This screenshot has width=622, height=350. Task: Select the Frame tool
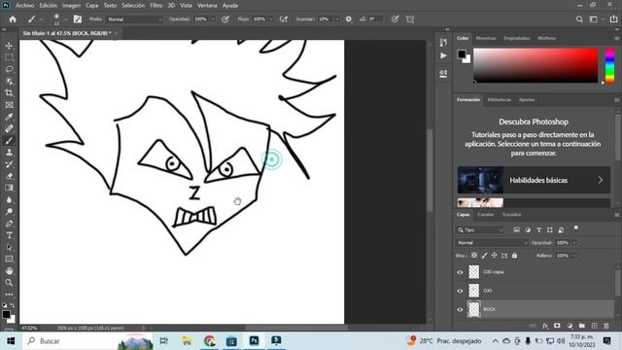(x=9, y=105)
